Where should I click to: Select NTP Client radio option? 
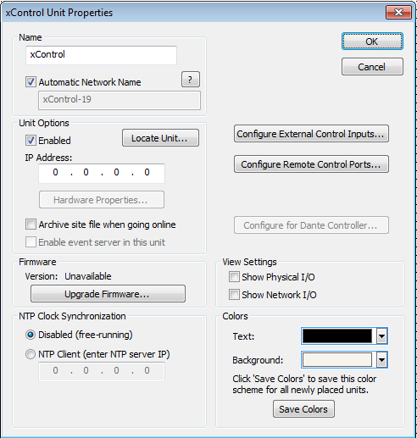click(31, 354)
